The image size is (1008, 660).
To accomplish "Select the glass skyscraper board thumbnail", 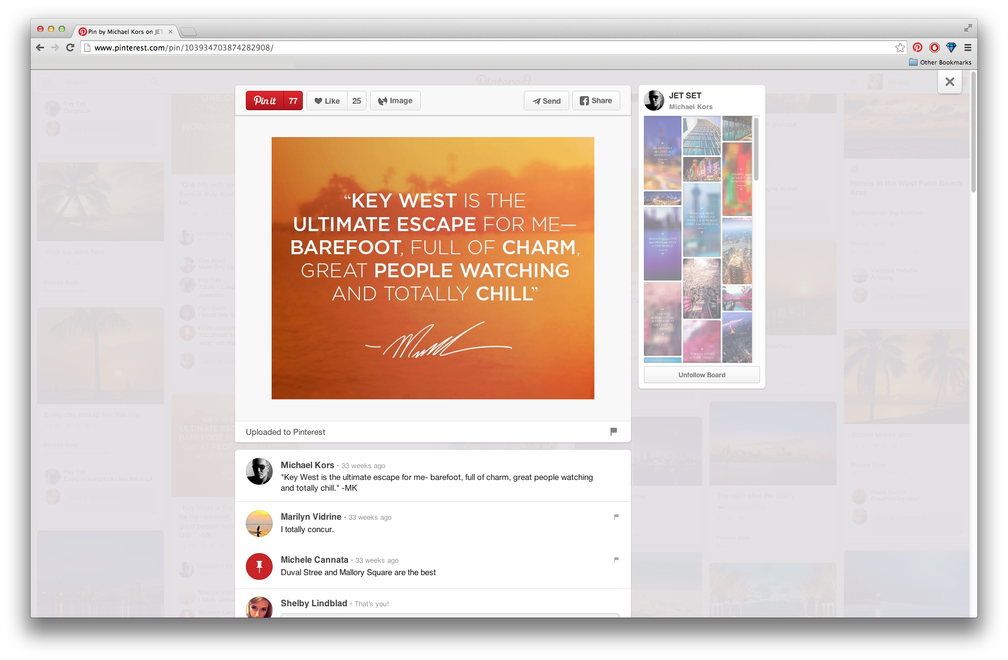I will (701, 135).
